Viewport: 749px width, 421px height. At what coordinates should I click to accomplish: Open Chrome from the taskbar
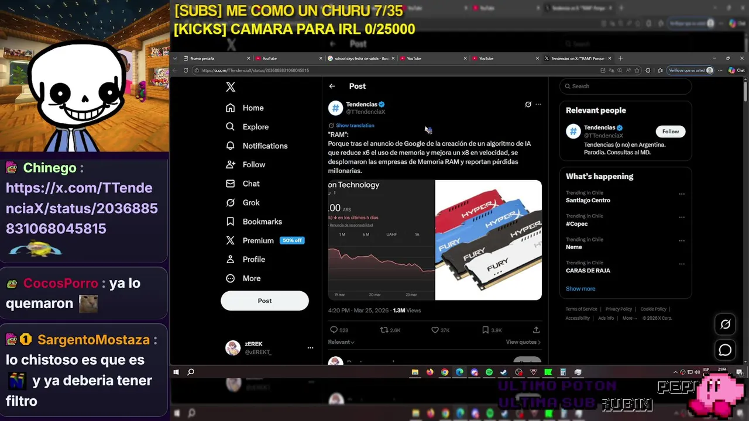pos(445,372)
